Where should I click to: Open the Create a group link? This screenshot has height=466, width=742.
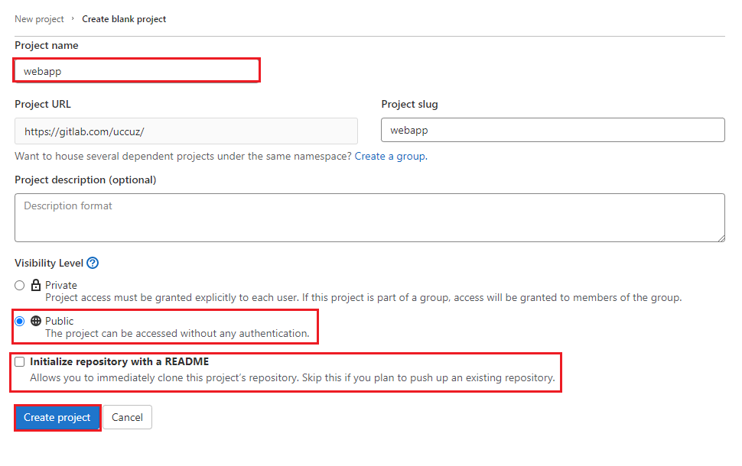click(389, 156)
